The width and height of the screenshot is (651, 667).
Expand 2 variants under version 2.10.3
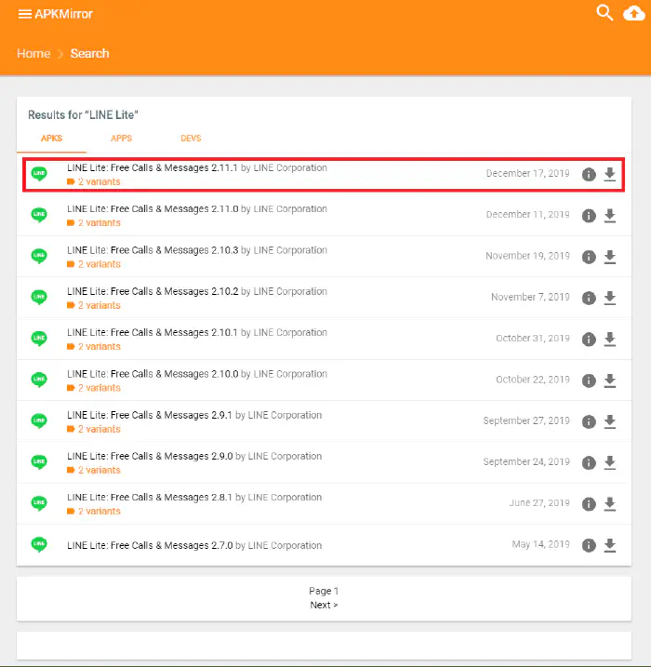(x=94, y=264)
